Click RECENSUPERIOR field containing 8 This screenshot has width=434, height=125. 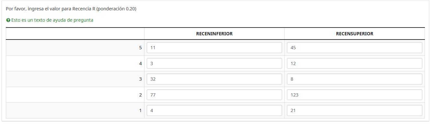coord(355,79)
